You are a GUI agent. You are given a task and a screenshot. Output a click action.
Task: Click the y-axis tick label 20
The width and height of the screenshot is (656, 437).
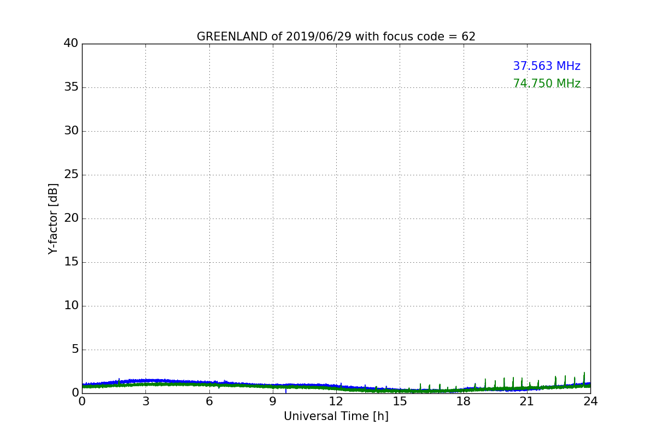[x=71, y=218]
